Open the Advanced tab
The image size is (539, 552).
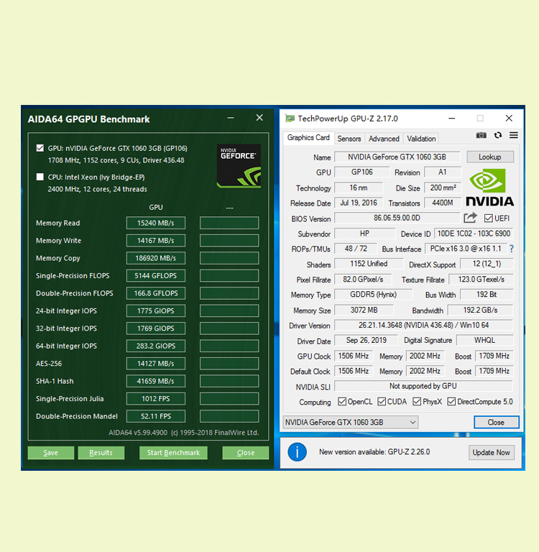click(x=384, y=139)
